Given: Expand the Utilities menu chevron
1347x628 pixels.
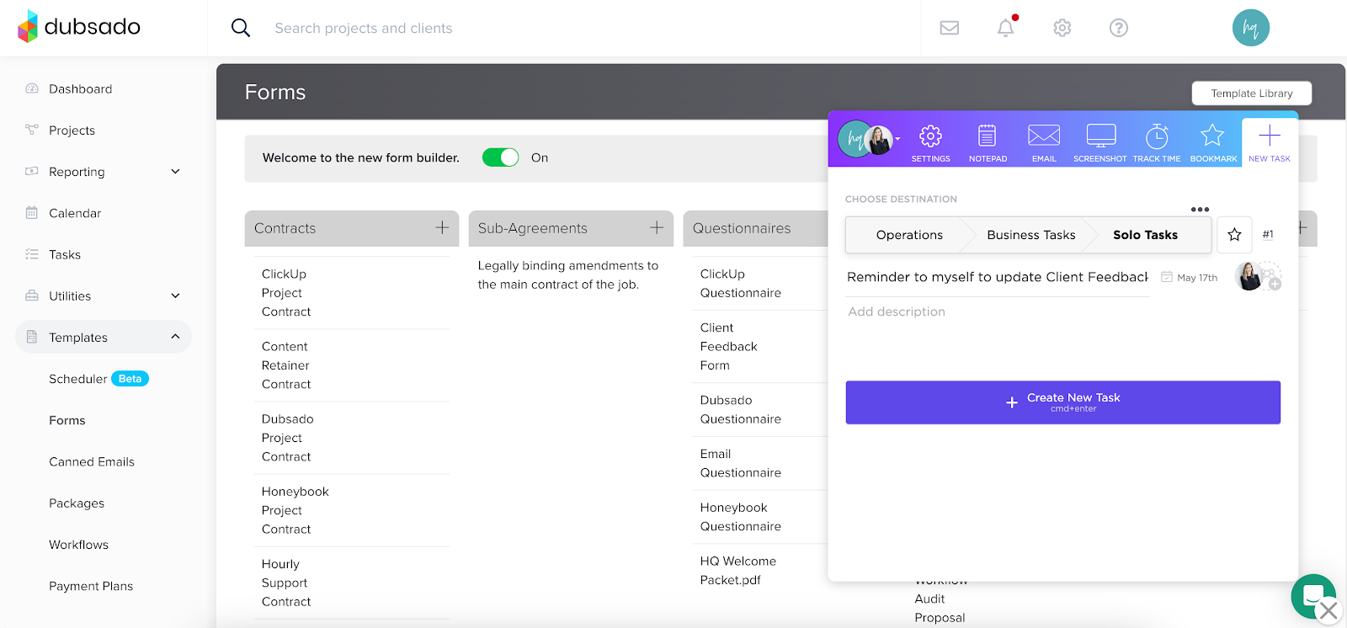Looking at the screenshot, I should 175,296.
